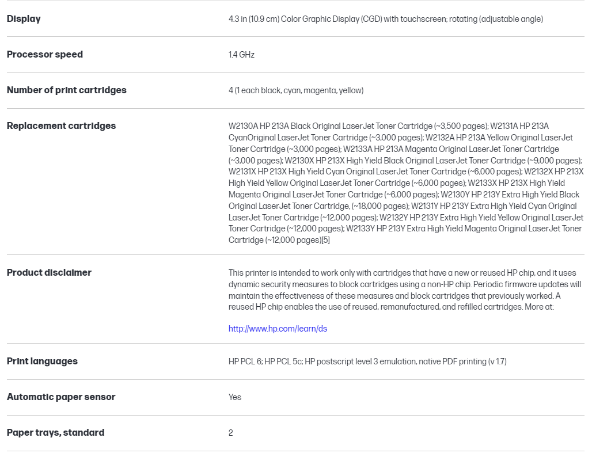The width and height of the screenshot is (592, 453).
Task: Click the Automatic paper sensor label
Action: pyautogui.click(x=61, y=397)
